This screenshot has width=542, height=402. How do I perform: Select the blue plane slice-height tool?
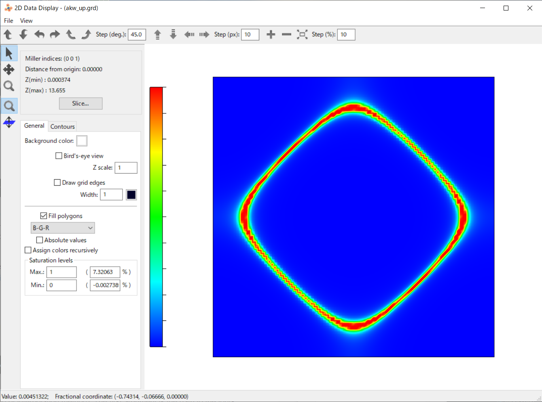pyautogui.click(x=9, y=122)
